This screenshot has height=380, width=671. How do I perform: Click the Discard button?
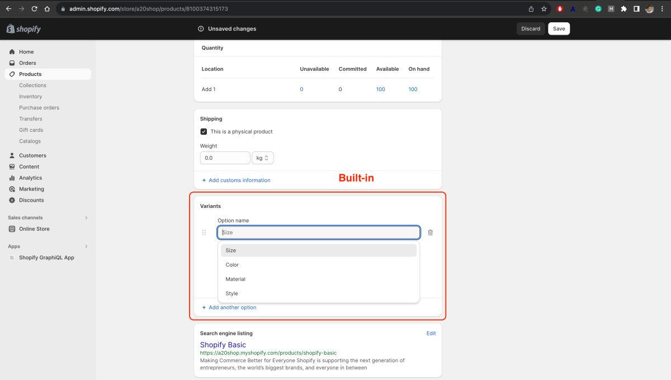coord(531,28)
